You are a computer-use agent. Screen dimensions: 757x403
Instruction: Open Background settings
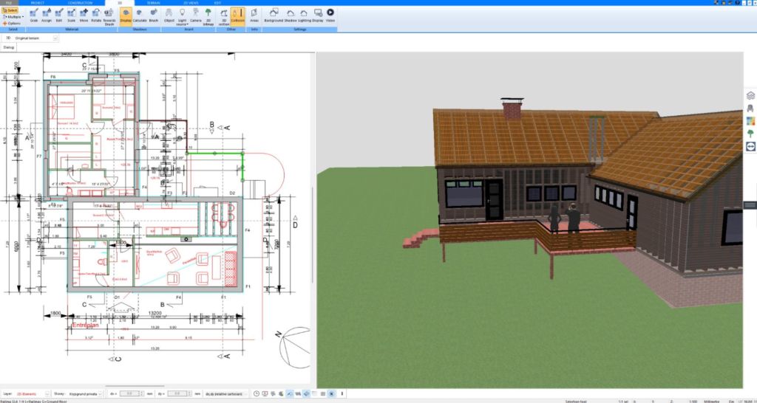[x=274, y=16]
